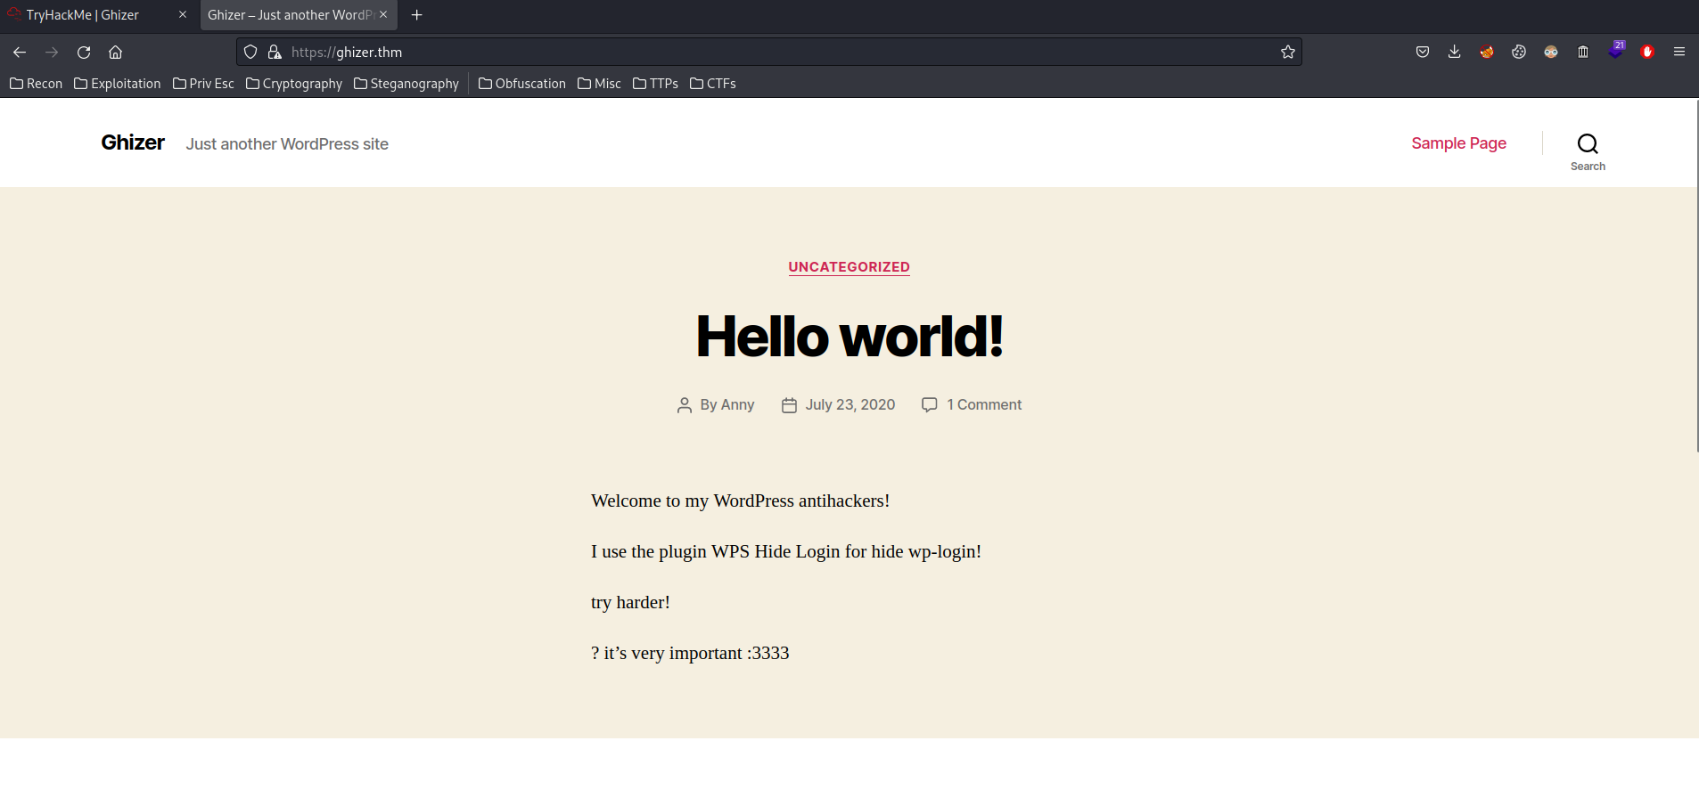Click the site Search magnifier icon
Screen dimensions: 1699x806
coord(1588,143)
